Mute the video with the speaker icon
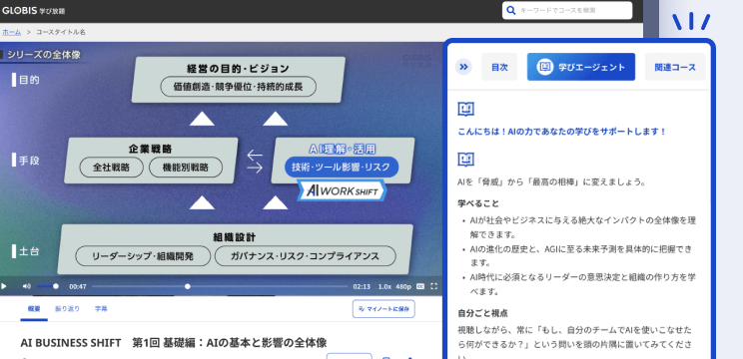Screen dimensions: 743x359 coord(27,286)
